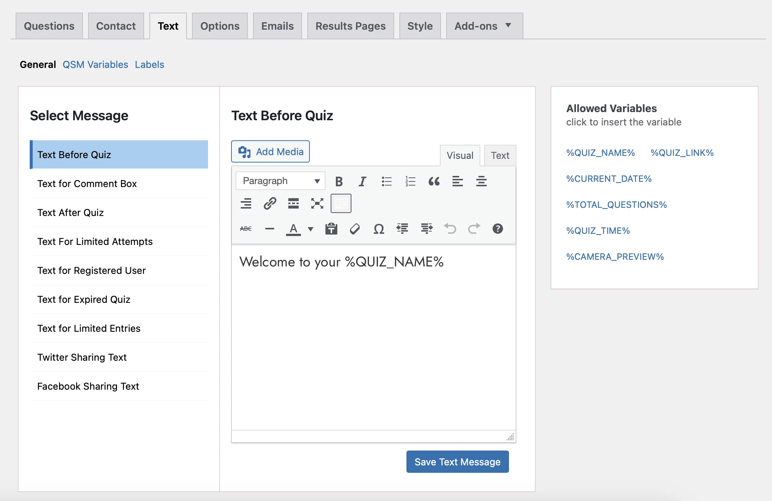Insert the %QUIZ_TIME% variable

pyautogui.click(x=598, y=231)
